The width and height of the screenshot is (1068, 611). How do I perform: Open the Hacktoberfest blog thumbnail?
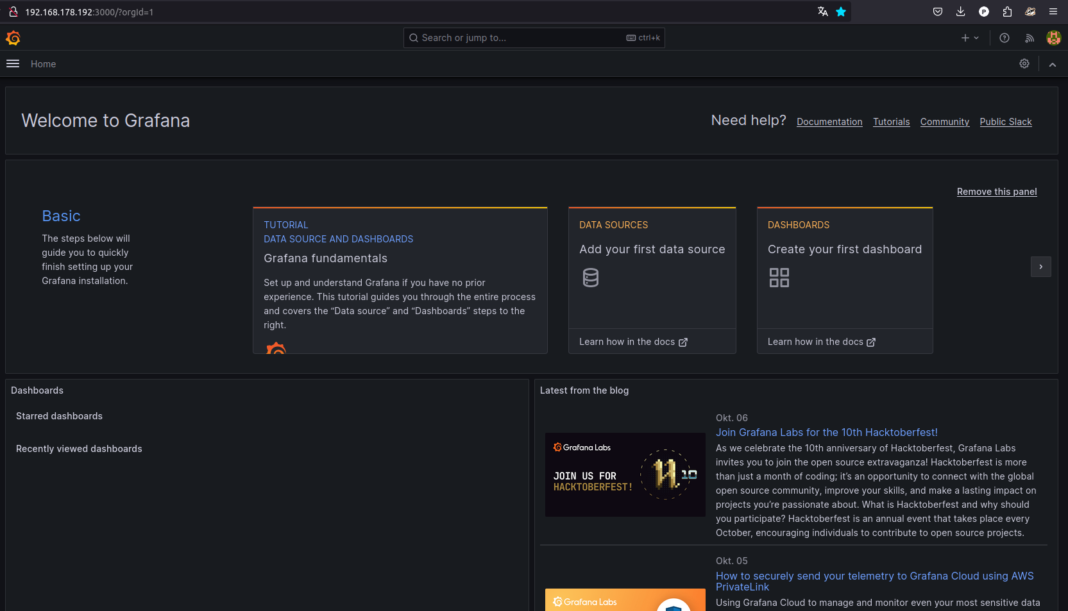[x=625, y=474]
